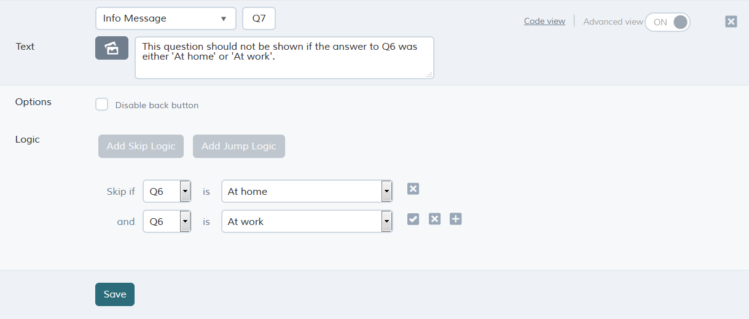
Task: Open the Info Message question type dropdown
Action: coord(166,18)
